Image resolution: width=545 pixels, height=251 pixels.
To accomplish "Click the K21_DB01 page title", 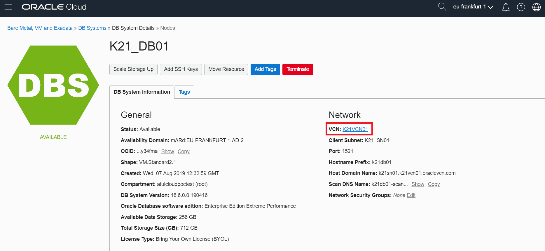I will (139, 46).
